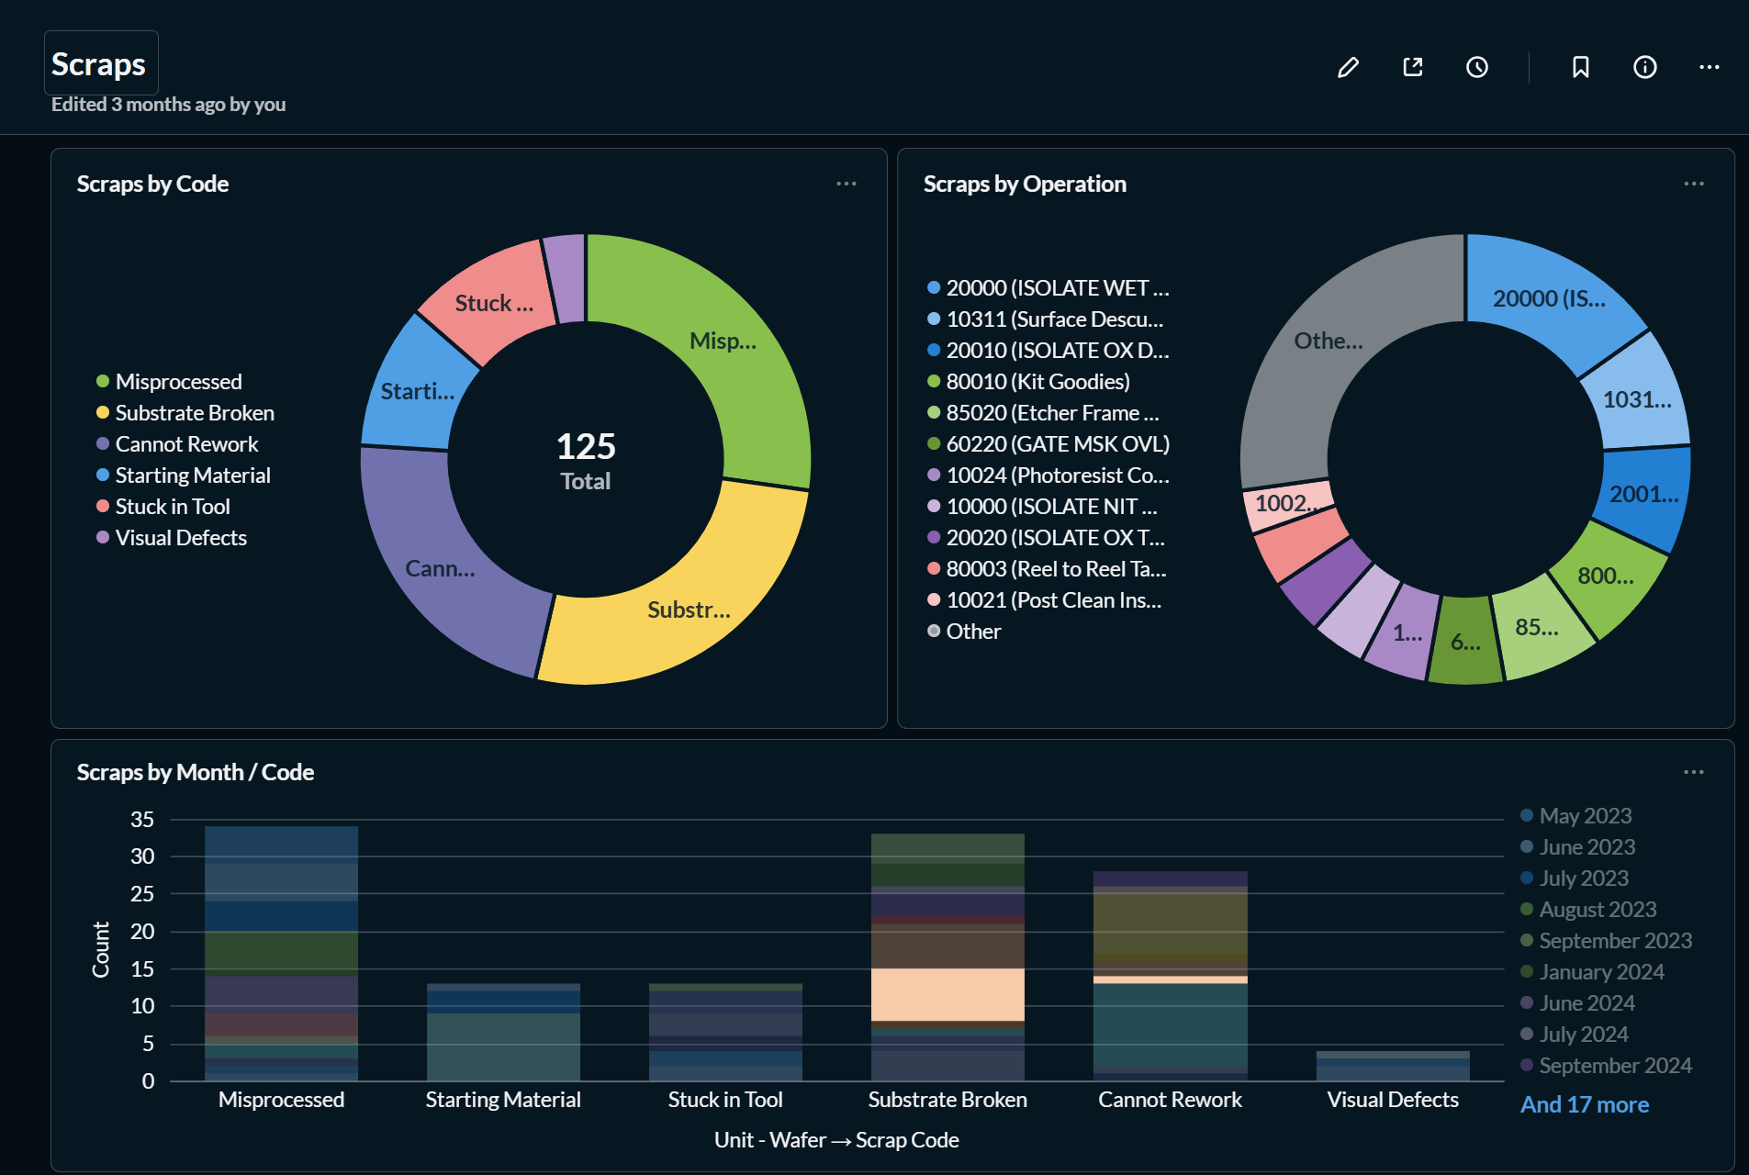Click the And 17 more legend link
This screenshot has height=1175, width=1749.
pos(1585,1104)
